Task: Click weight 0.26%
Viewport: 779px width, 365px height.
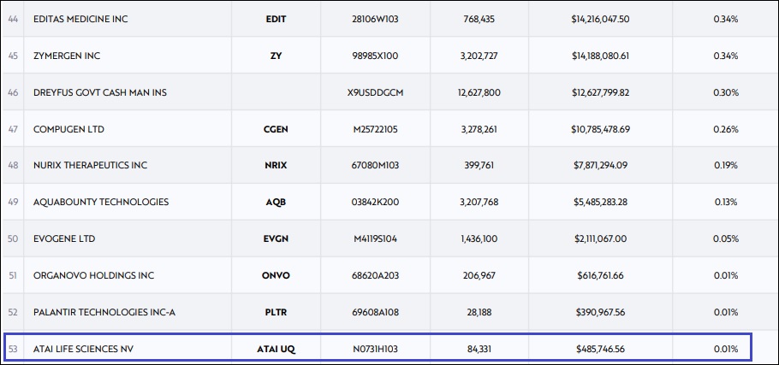Action: coord(726,129)
